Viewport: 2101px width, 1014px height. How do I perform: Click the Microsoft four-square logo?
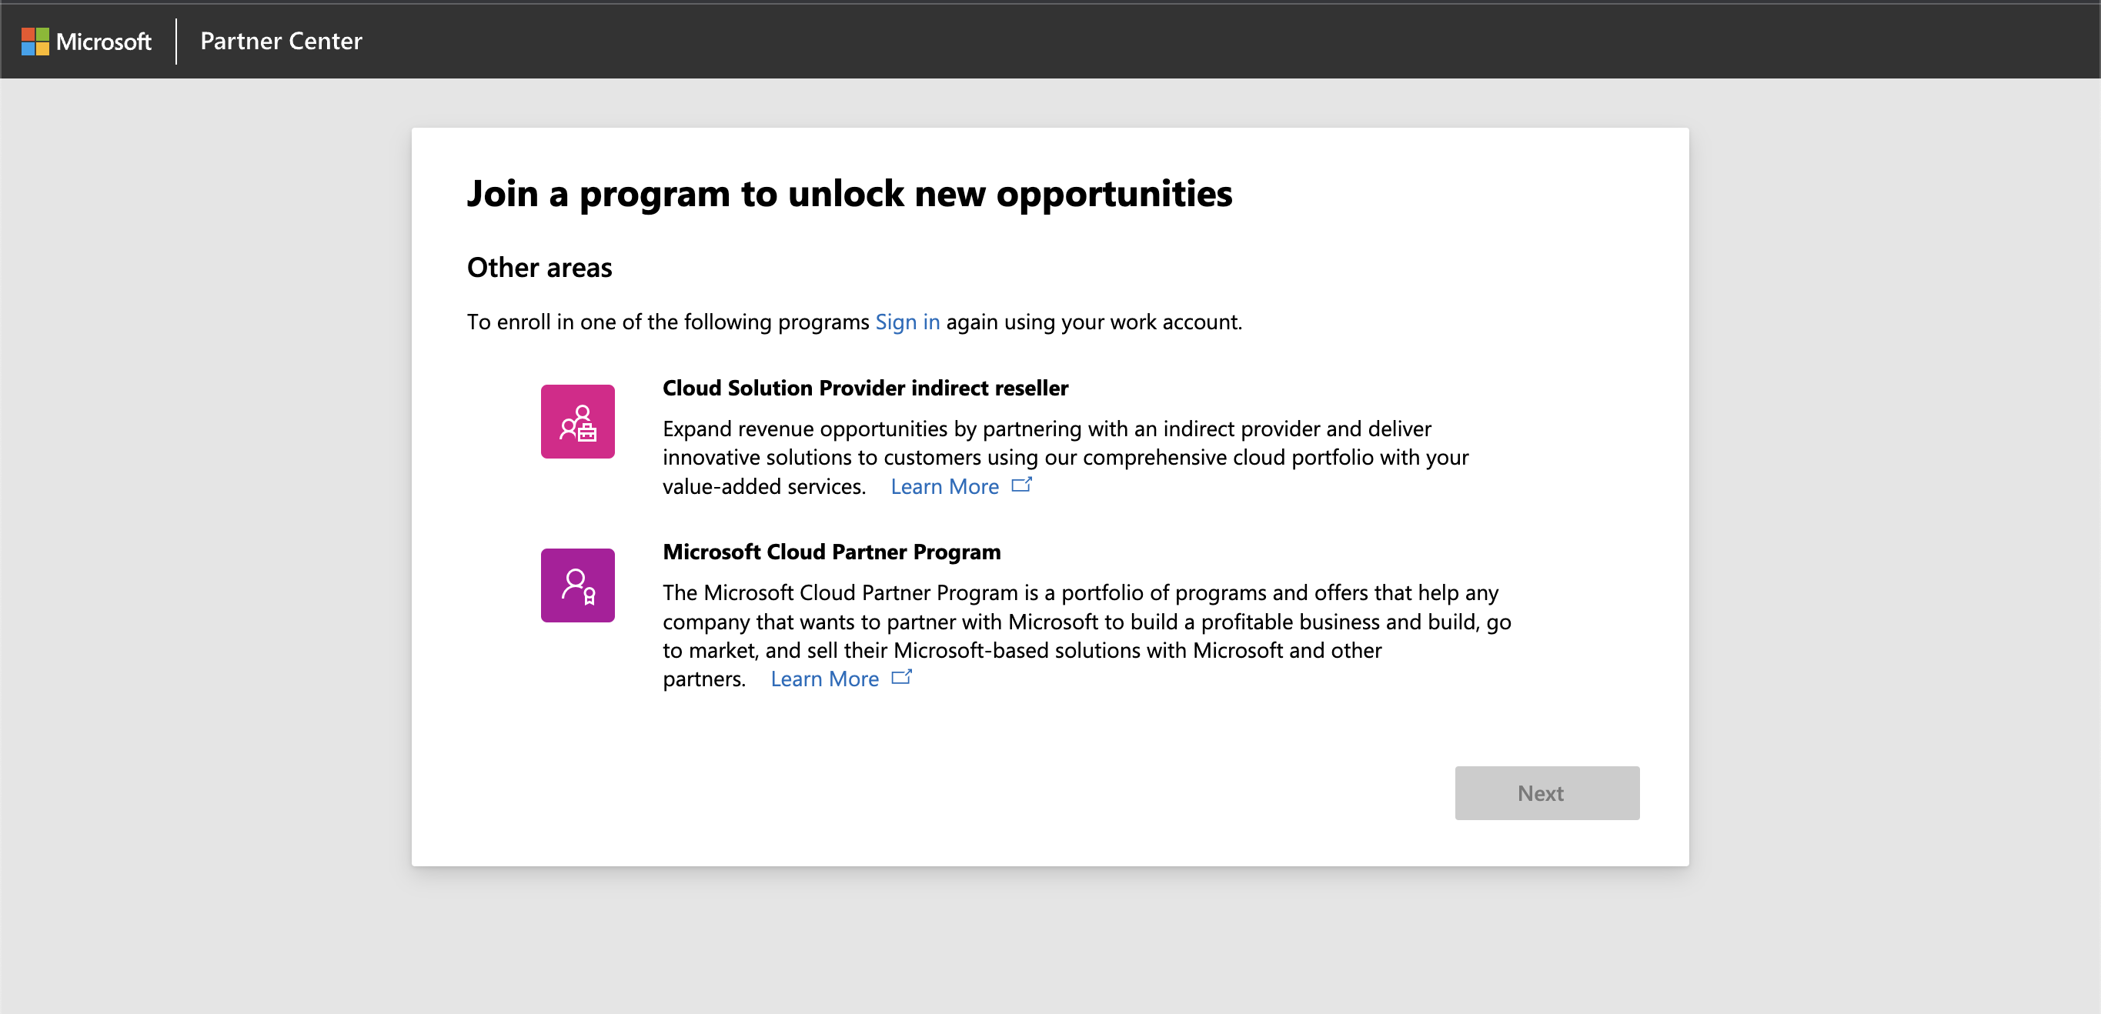click(35, 41)
